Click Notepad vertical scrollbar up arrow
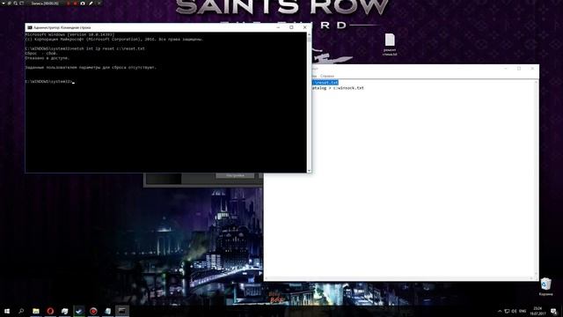The height and width of the screenshot is (317, 563). tap(537, 82)
